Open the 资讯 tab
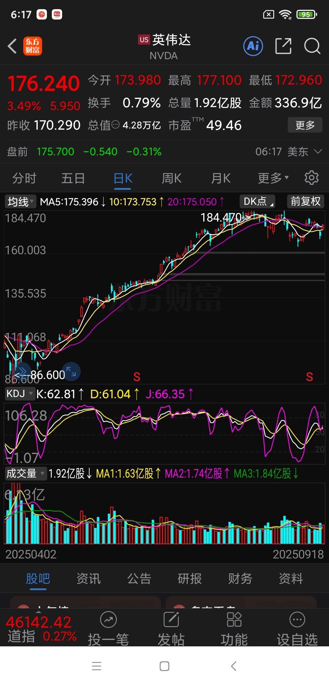329x686 pixels. pos(89,579)
